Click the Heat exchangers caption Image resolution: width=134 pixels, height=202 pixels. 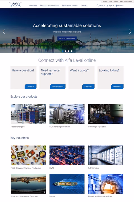coord(18,127)
